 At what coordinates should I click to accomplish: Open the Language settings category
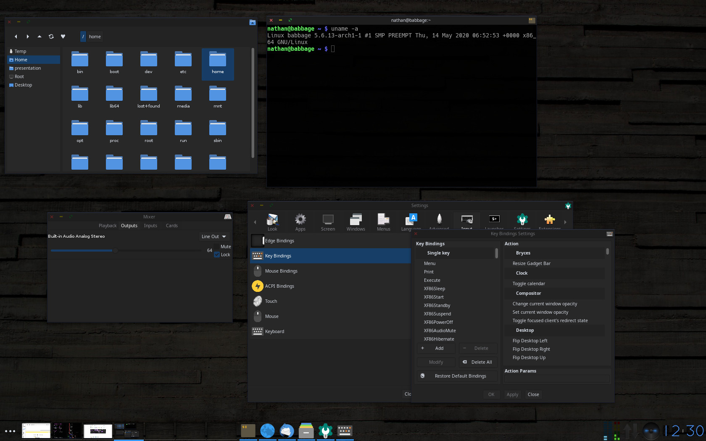[411, 221]
